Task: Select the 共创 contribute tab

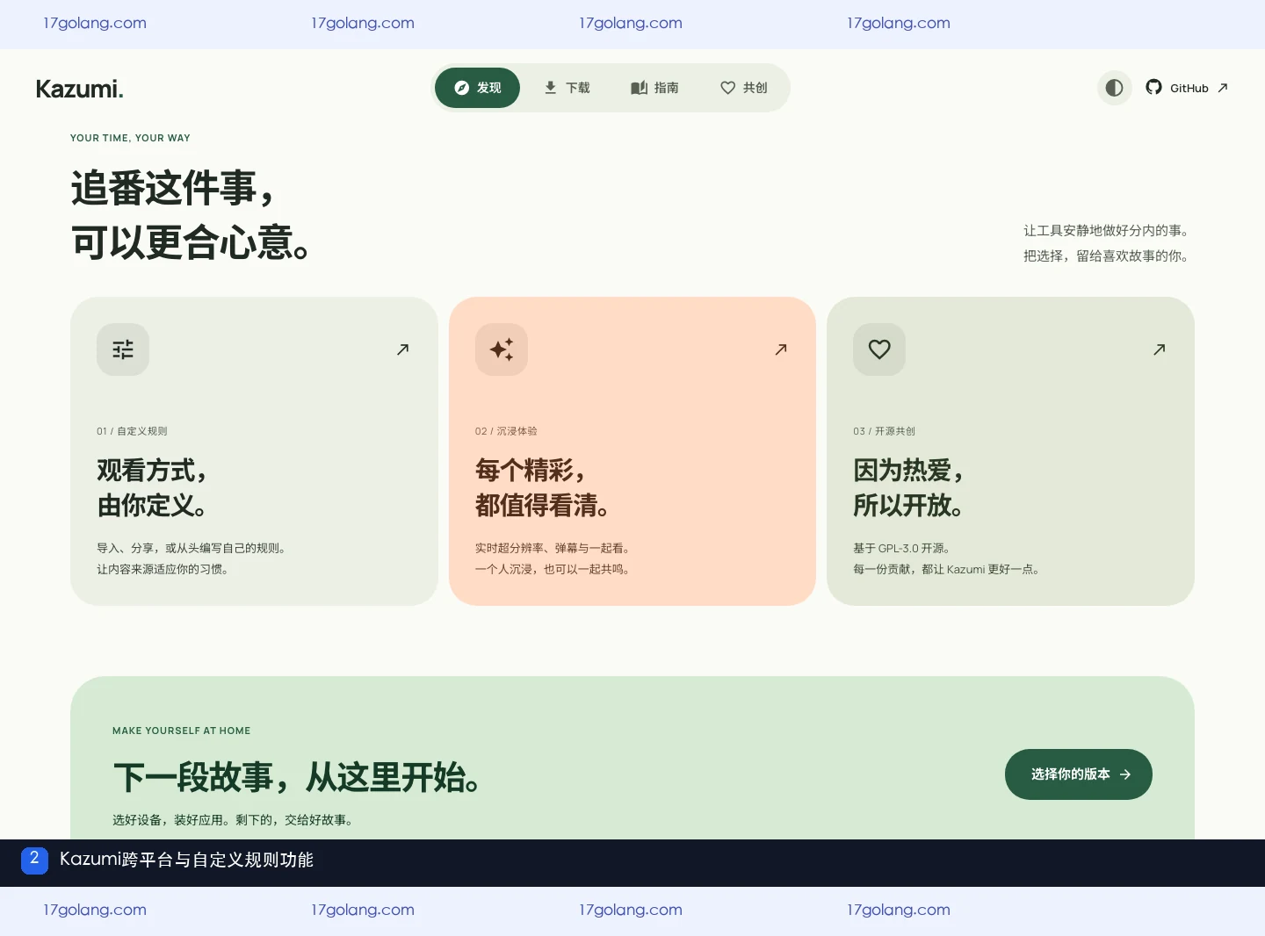Action: 744,88
